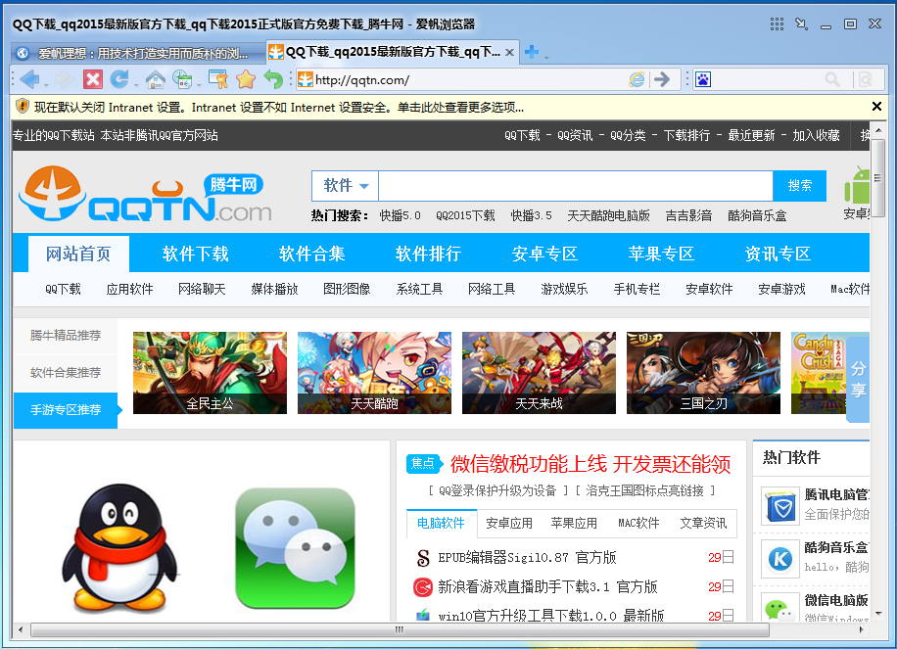Click the site search text field

click(575, 186)
